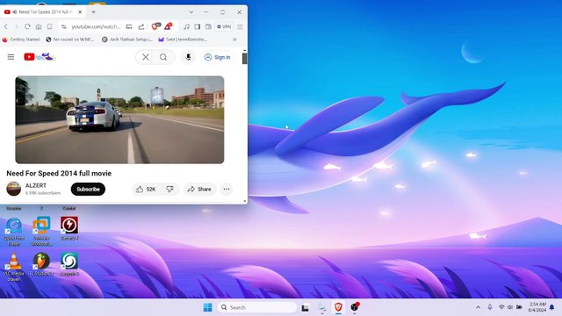Open the Brave wallet icon

point(208,26)
